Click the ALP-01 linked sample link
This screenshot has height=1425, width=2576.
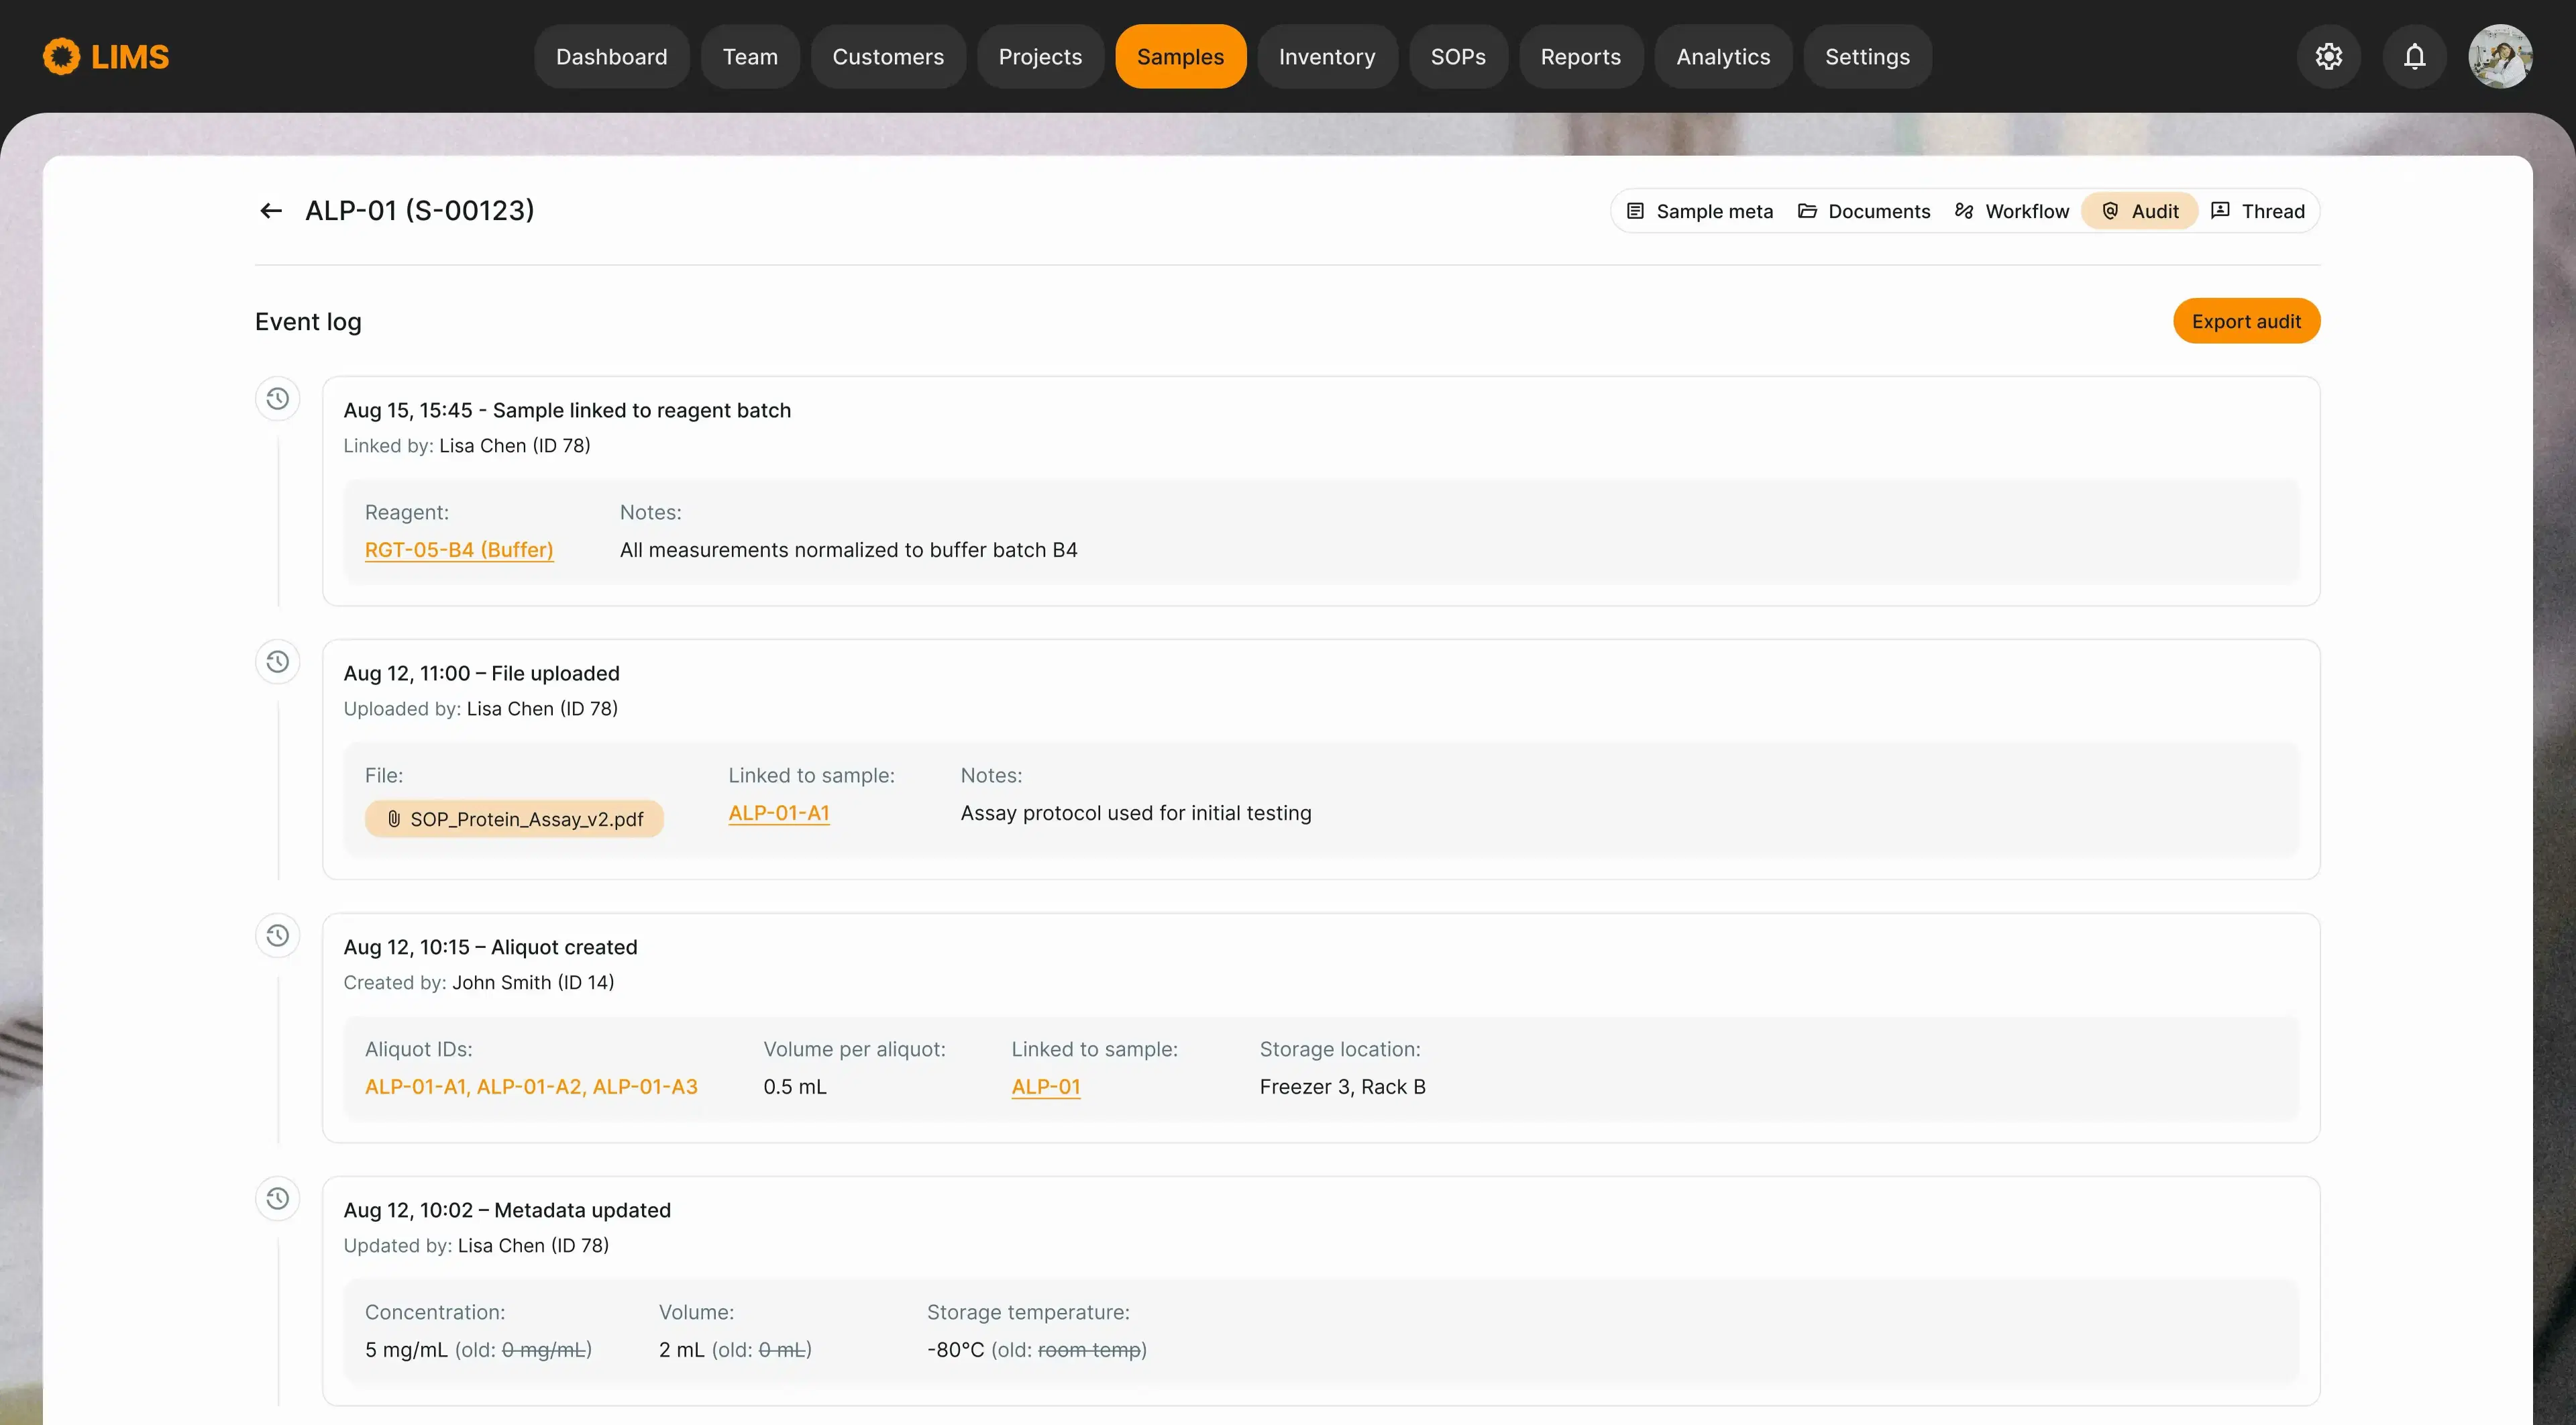coord(1045,1087)
